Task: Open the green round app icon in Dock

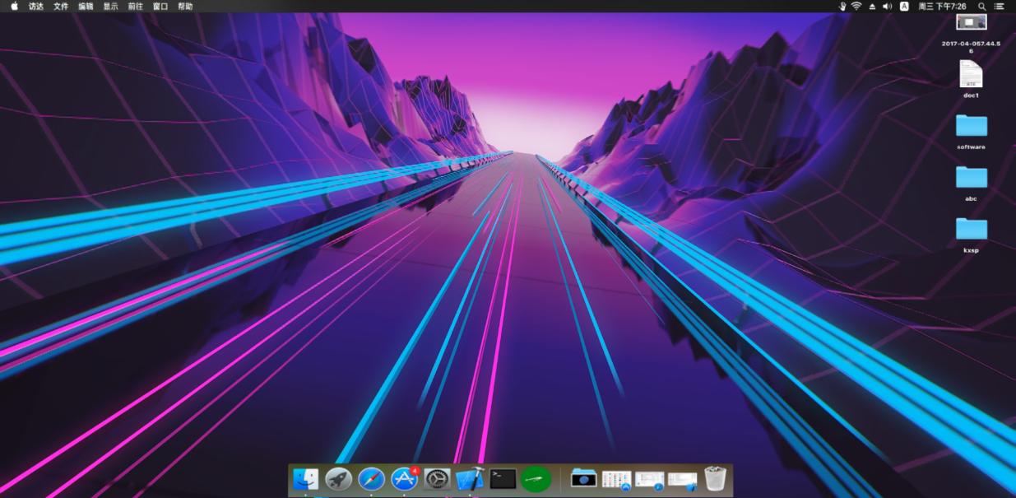Action: [x=536, y=478]
